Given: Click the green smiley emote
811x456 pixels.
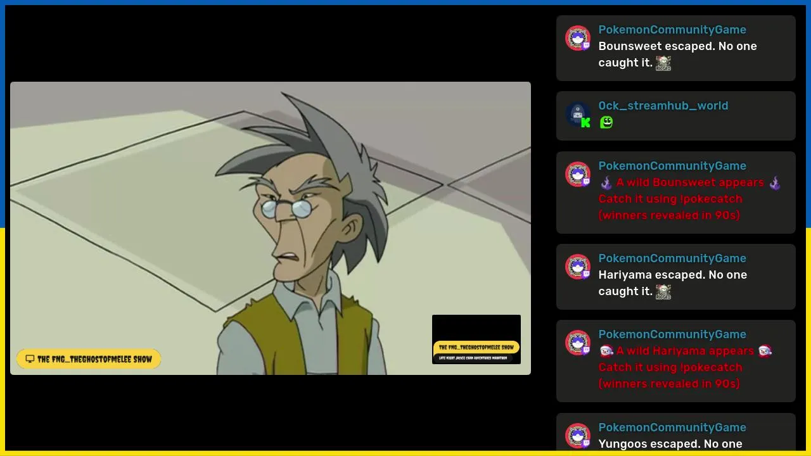Looking at the screenshot, I should pos(606,122).
